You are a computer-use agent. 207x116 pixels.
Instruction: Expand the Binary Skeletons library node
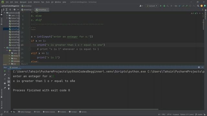(x=9, y=56)
